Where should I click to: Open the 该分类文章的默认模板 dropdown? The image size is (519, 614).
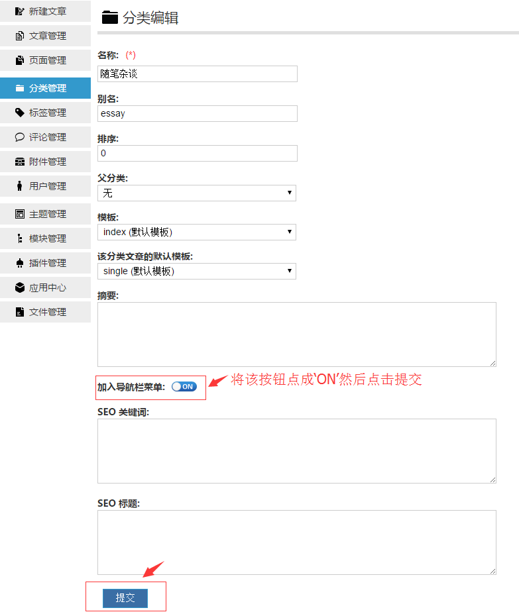196,271
